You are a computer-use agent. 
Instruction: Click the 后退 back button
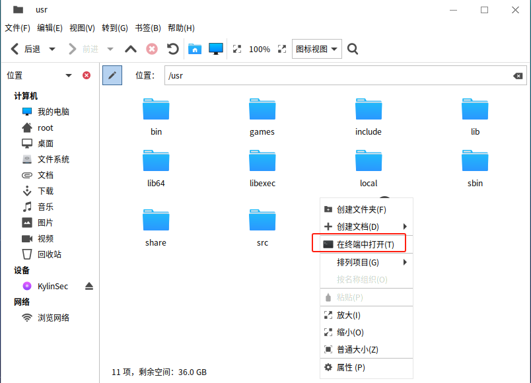point(25,49)
